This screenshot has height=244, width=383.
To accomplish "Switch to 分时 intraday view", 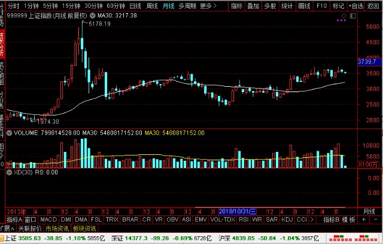I will click(x=13, y=6).
